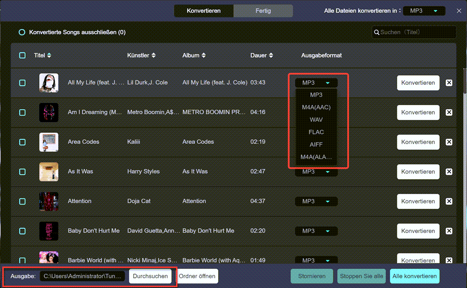Image resolution: width=467 pixels, height=288 pixels.
Task: Select the Konvertieren tab
Action: (204, 11)
